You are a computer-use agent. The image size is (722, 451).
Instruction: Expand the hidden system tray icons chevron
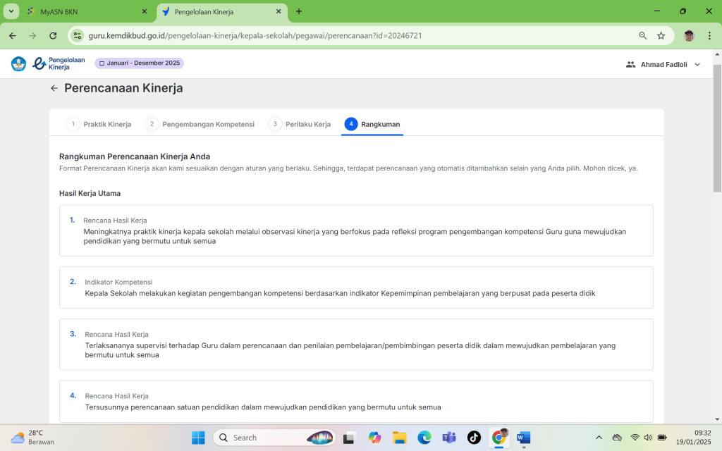[599, 438]
